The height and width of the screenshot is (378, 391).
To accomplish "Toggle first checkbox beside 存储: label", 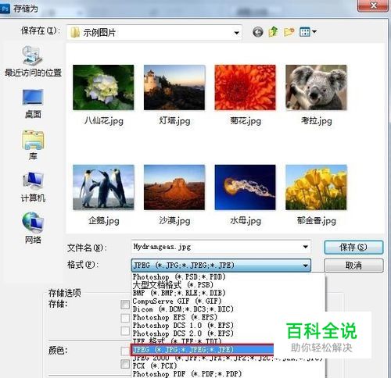I will 125,305.
